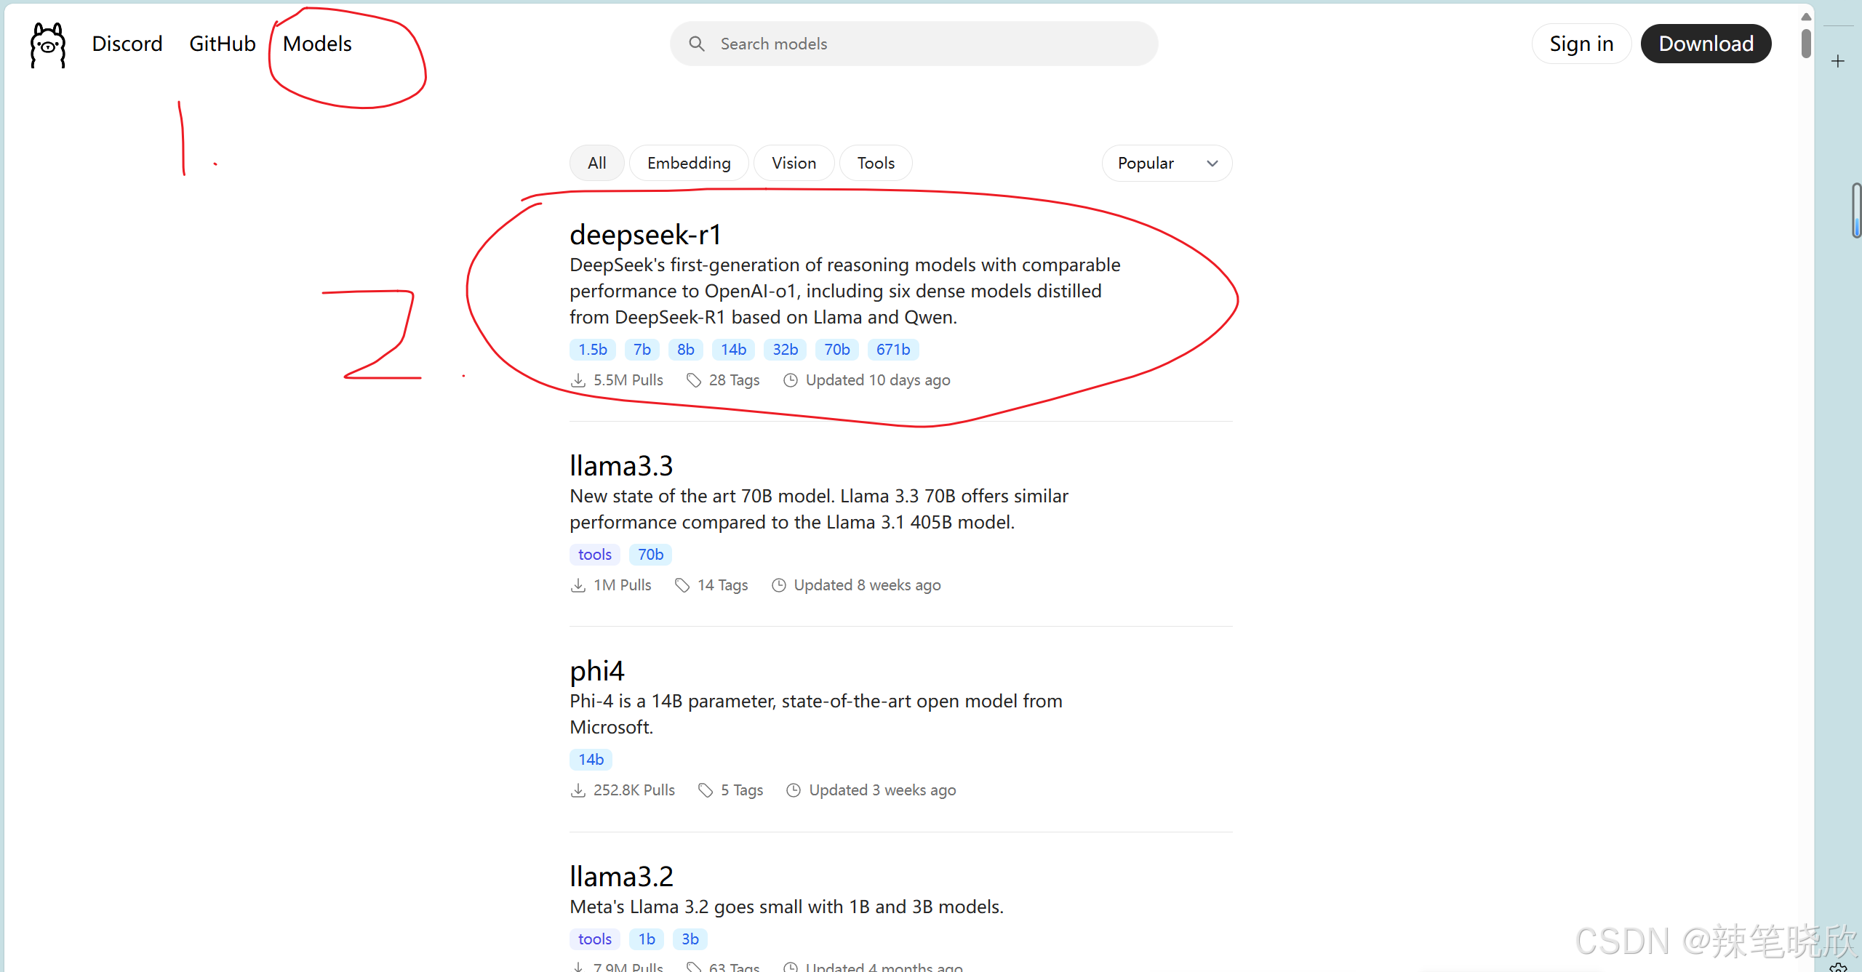The width and height of the screenshot is (1862, 972).
Task: Click the Ollama llama logo
Action: click(x=48, y=45)
